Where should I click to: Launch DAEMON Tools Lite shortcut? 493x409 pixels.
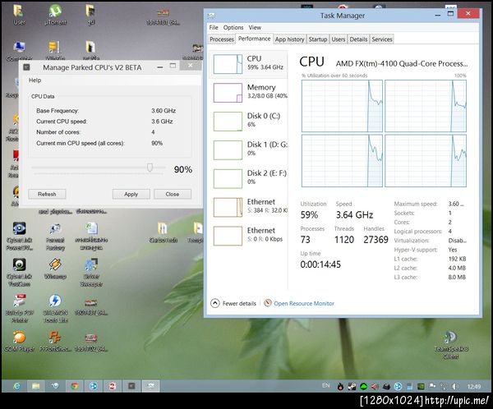click(55, 309)
